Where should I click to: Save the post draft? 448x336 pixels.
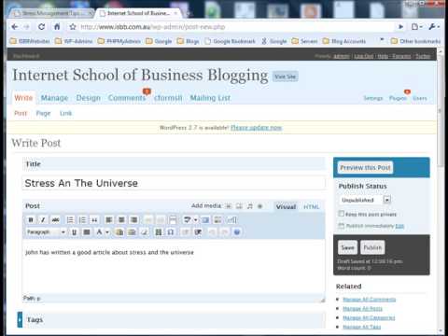pyautogui.click(x=347, y=247)
